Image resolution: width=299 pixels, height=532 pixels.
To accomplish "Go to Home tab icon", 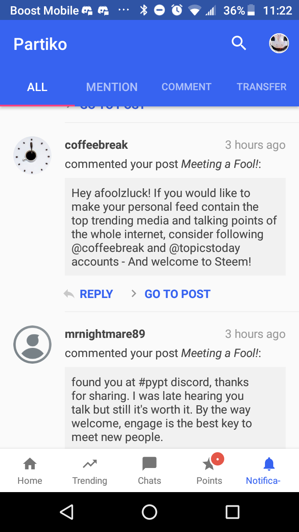I will (30, 464).
